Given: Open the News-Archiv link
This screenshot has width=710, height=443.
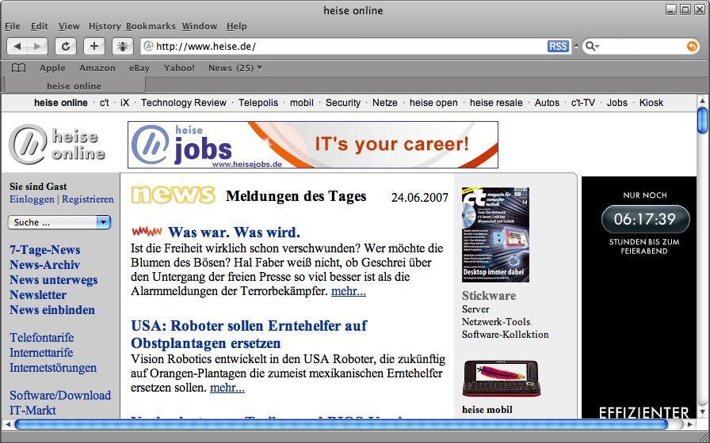Looking at the screenshot, I should click(45, 265).
